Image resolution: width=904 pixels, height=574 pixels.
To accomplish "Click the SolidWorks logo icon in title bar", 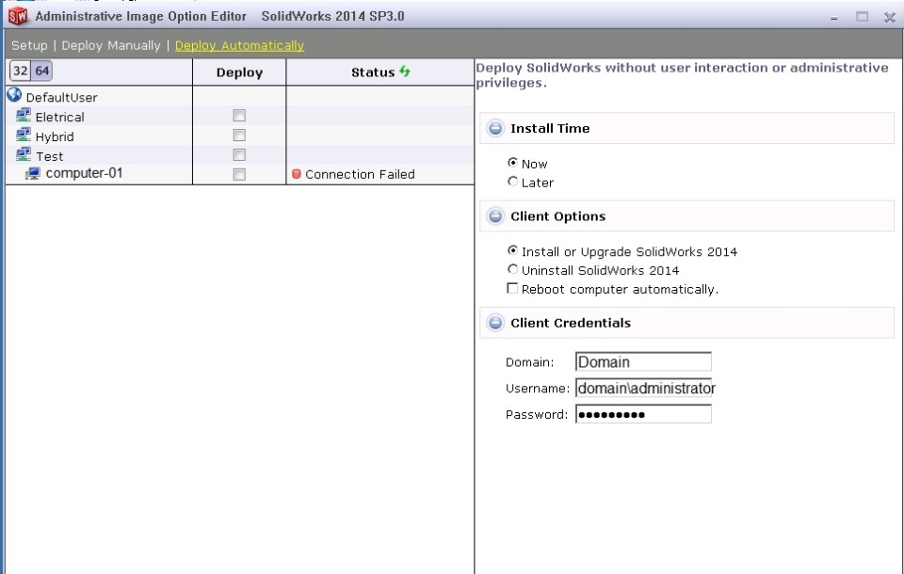I will tap(18, 16).
